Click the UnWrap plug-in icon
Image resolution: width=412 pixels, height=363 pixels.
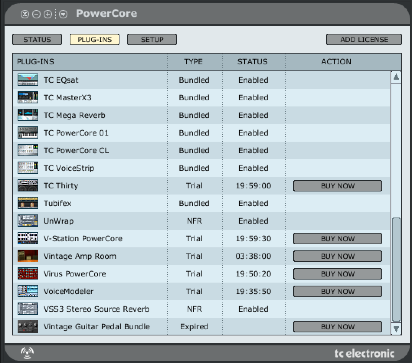coord(28,221)
